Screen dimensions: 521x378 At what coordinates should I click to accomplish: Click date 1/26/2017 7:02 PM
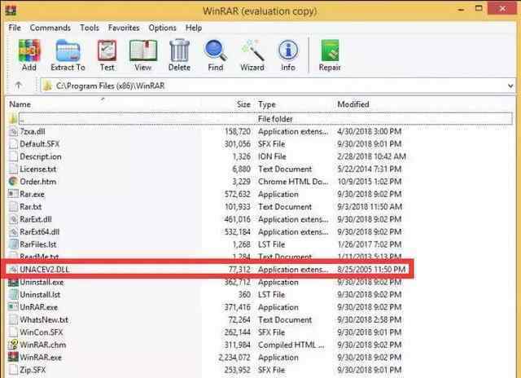tap(369, 244)
